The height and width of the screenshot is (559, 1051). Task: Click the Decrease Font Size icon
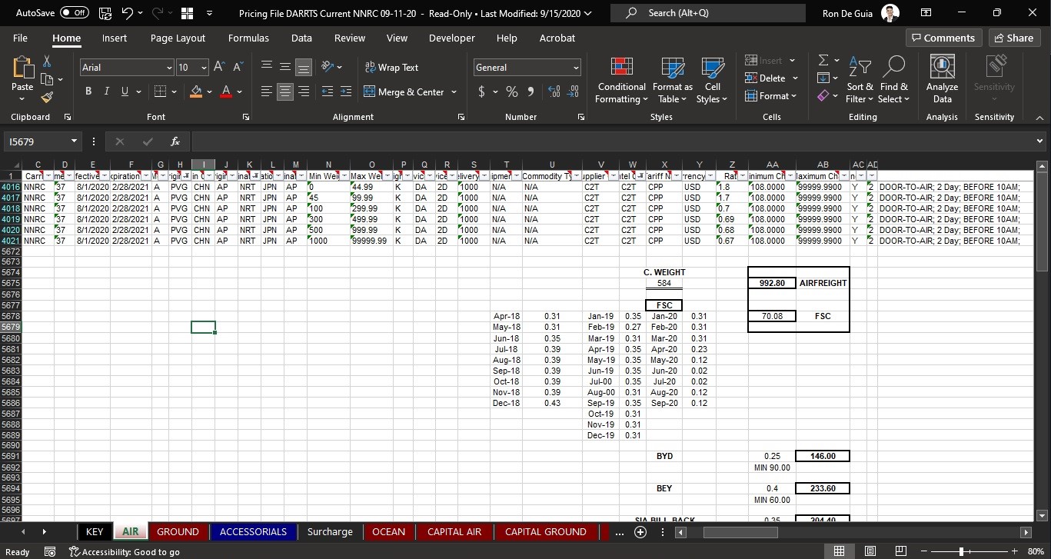[x=238, y=68]
